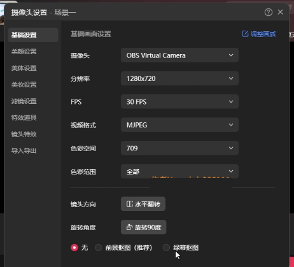Select the 无 radio option

pyautogui.click(x=74, y=247)
